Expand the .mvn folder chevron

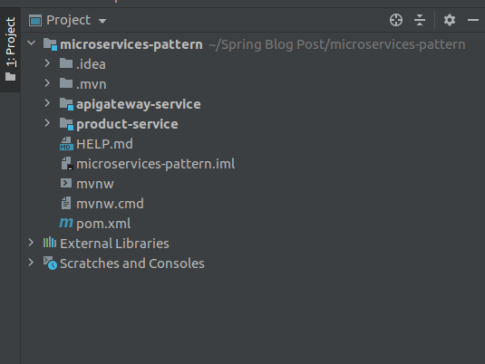click(x=47, y=82)
